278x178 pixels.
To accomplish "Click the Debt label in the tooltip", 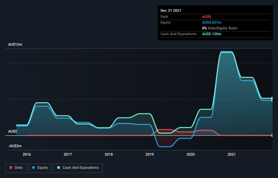I will click(x=164, y=17).
